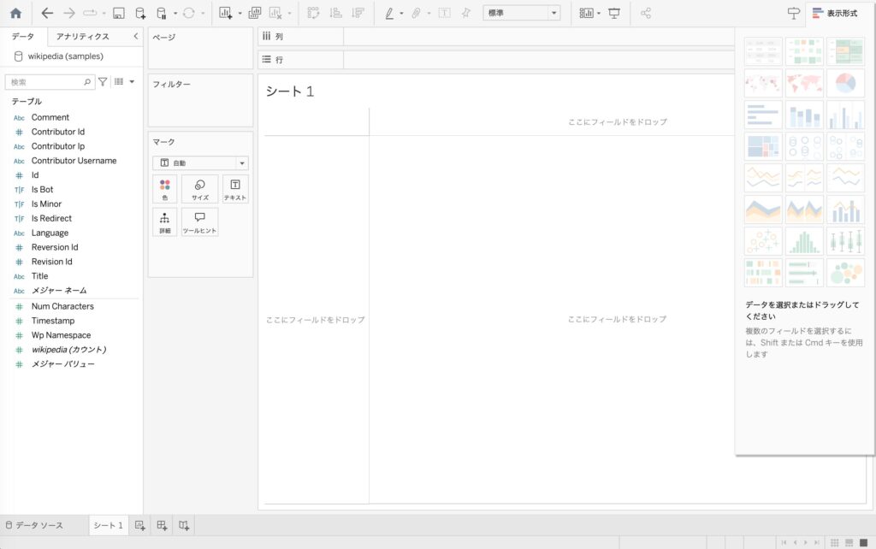Select the Language field
Image resolution: width=876 pixels, height=549 pixels.
[x=50, y=233]
